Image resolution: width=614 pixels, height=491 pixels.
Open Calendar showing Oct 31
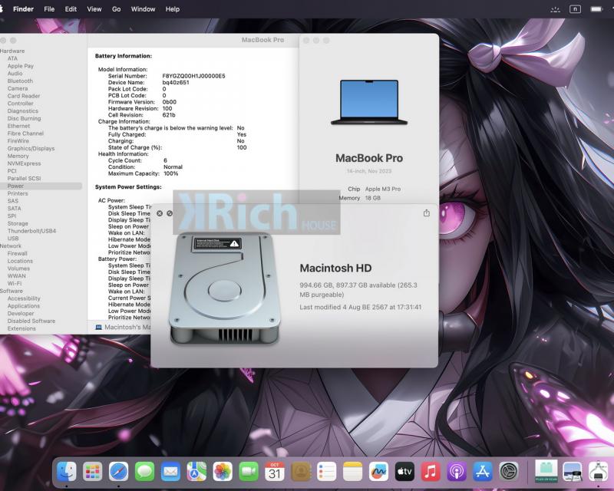[275, 471]
